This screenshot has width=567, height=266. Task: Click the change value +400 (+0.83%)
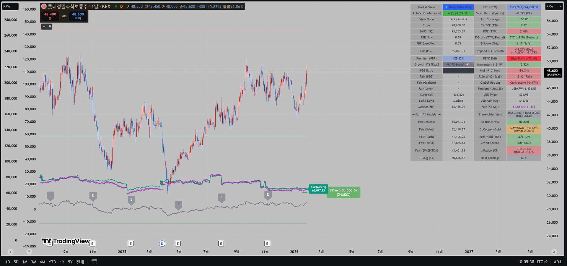[209, 7]
